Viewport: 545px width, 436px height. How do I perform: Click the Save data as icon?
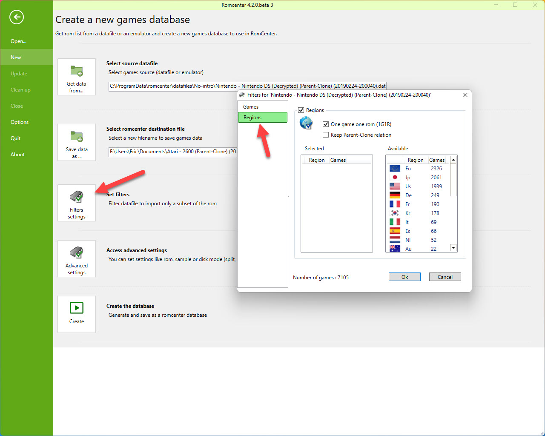[x=77, y=137]
